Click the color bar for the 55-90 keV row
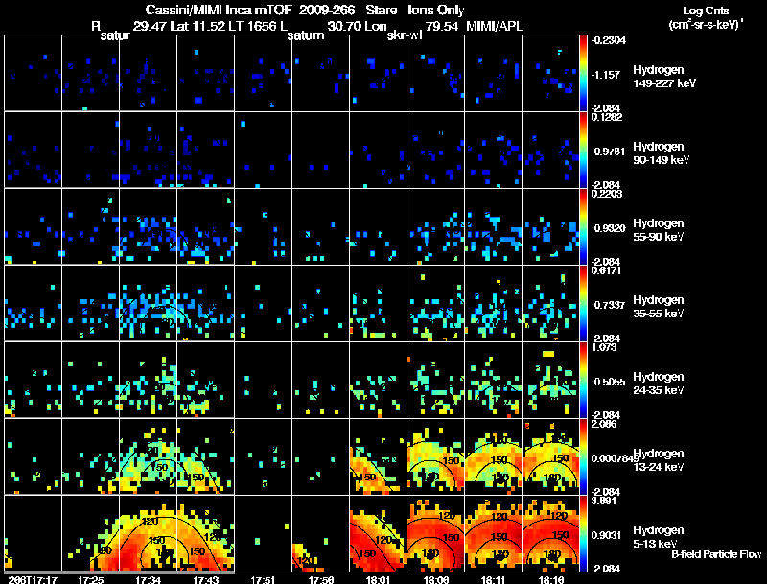 point(583,226)
